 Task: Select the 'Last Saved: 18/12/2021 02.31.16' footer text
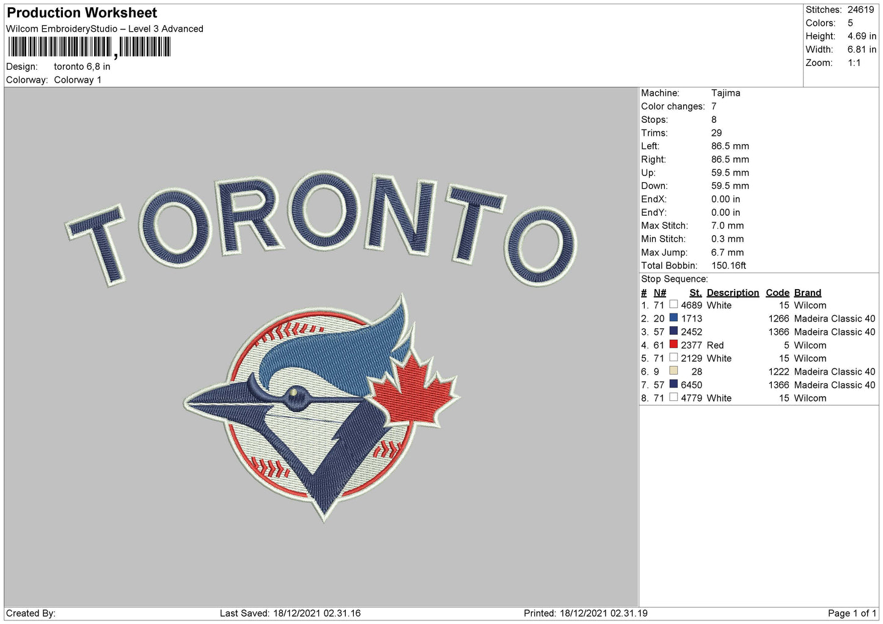290,614
